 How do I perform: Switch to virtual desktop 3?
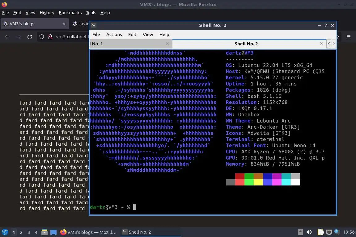click(x=29, y=232)
